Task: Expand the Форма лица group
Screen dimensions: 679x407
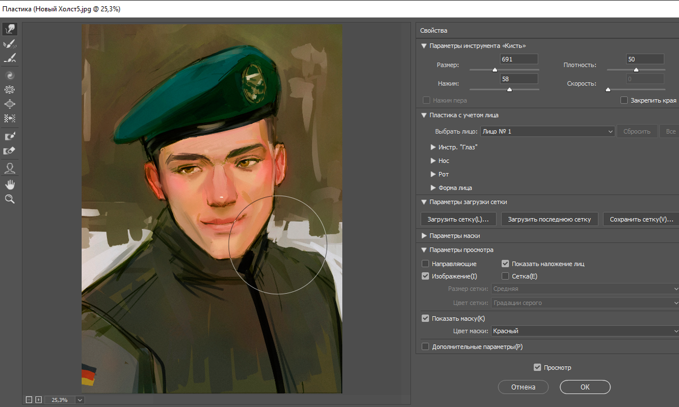Action: coord(433,188)
